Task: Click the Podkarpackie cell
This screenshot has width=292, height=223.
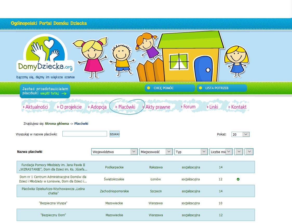Action: coord(114,167)
